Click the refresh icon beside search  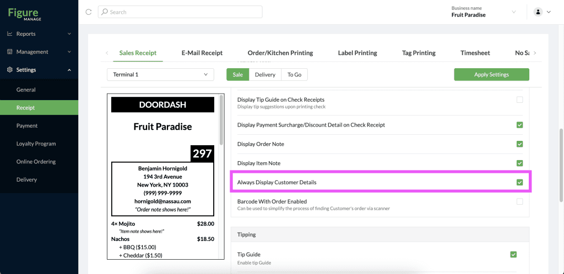[89, 12]
